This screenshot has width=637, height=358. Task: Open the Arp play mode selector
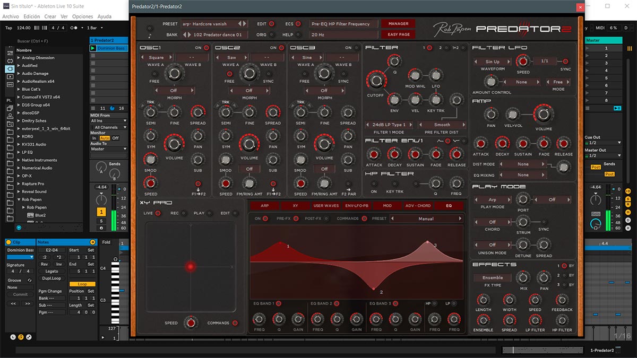[493, 199]
